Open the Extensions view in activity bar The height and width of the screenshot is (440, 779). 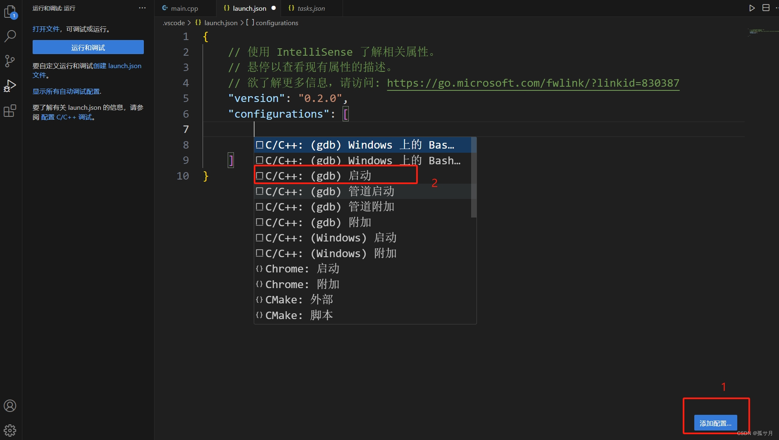(10, 111)
